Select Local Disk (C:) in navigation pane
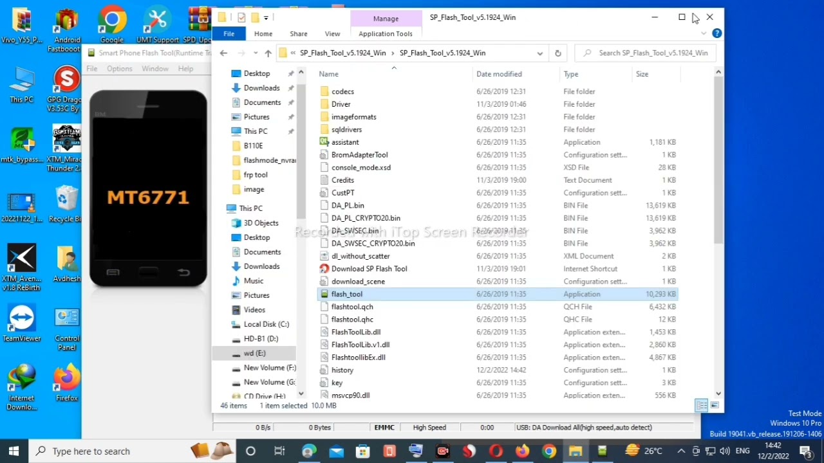The height and width of the screenshot is (463, 824). click(x=259, y=324)
